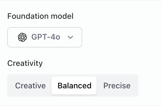Expand the foundation model selector box

pos(45,37)
